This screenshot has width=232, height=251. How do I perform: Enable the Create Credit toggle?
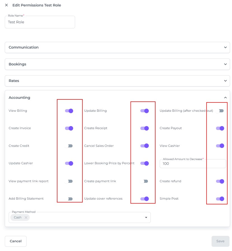coord(69,146)
